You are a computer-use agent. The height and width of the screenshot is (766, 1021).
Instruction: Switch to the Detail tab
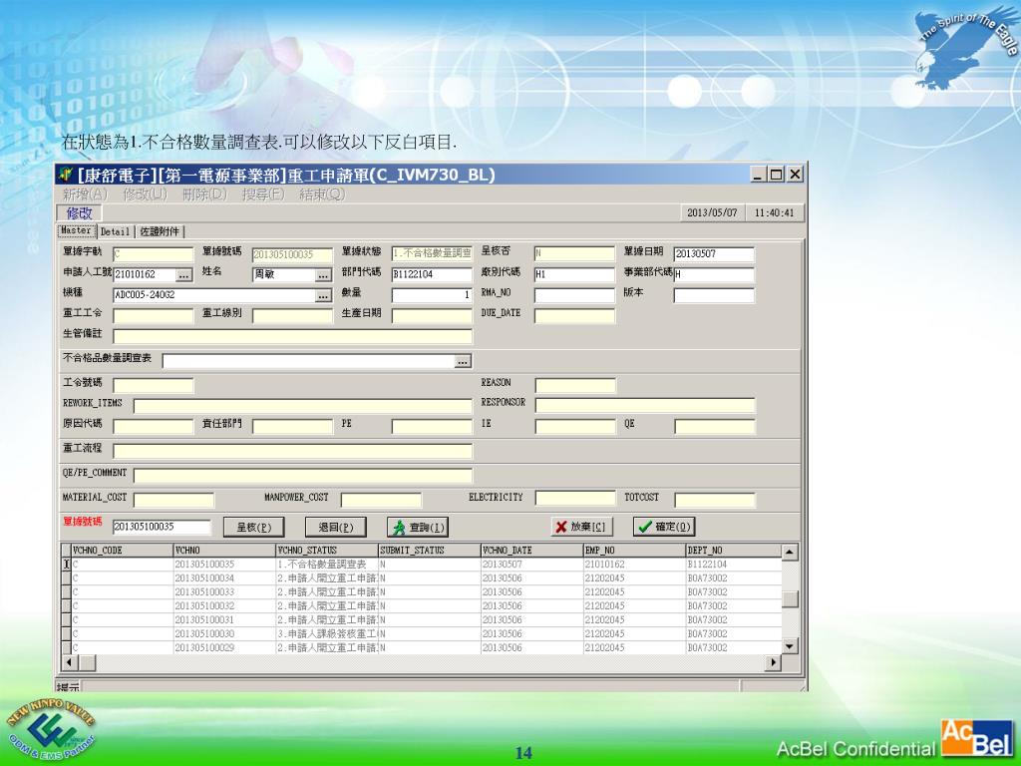[x=116, y=231]
